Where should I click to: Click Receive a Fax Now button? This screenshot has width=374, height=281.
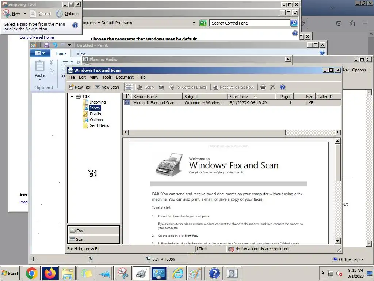point(233,87)
